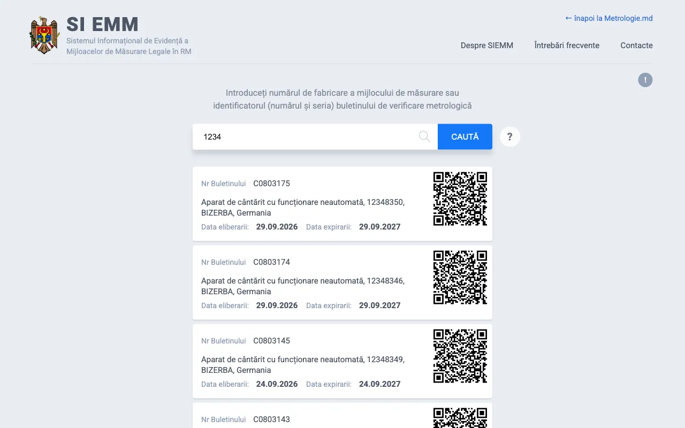
Task: Click the Moldova coat of arms logo
Action: [44, 35]
